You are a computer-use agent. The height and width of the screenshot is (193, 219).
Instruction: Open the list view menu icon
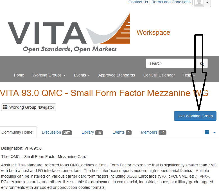(x=207, y=132)
